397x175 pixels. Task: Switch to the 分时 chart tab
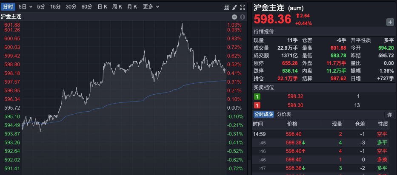(x=8, y=7)
